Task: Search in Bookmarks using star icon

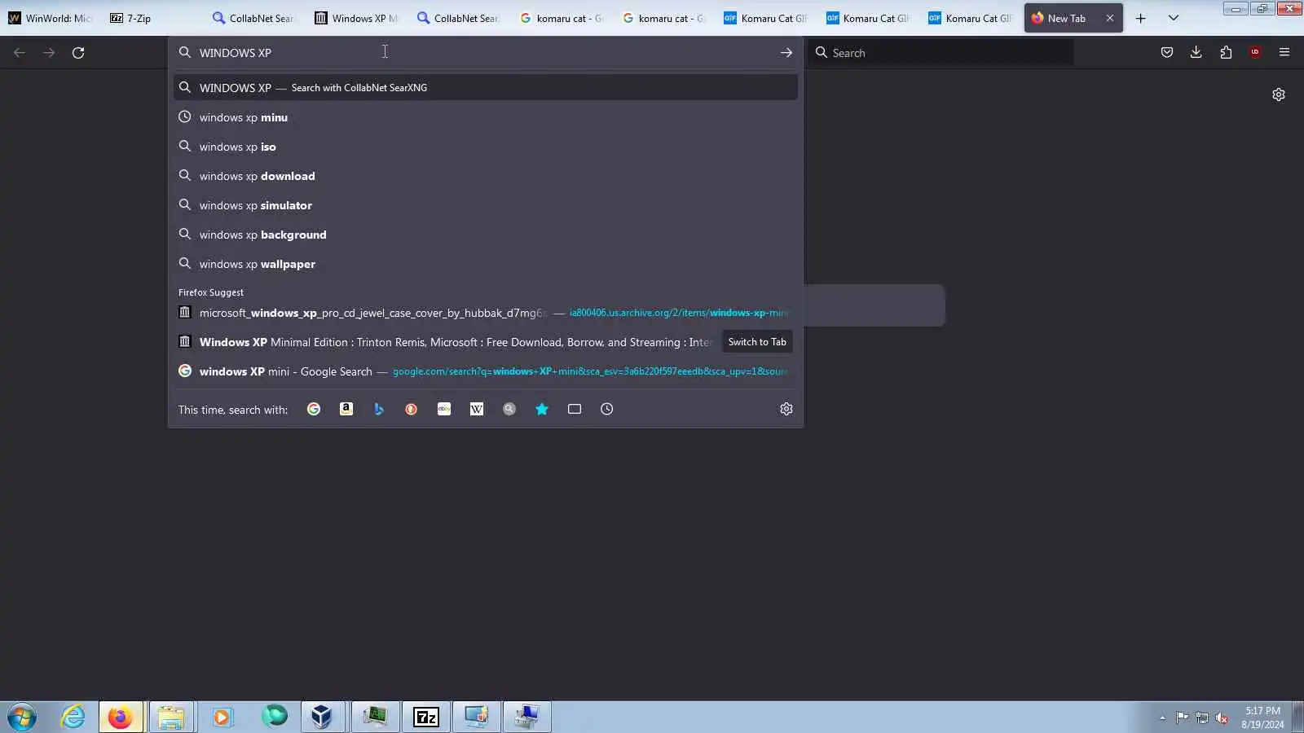Action: pyautogui.click(x=542, y=409)
